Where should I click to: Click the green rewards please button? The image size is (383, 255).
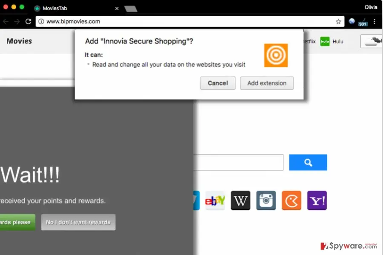17,222
